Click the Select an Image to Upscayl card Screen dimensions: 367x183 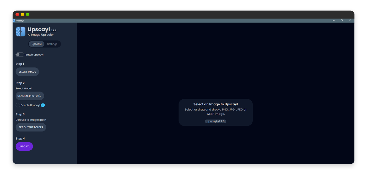(215, 112)
